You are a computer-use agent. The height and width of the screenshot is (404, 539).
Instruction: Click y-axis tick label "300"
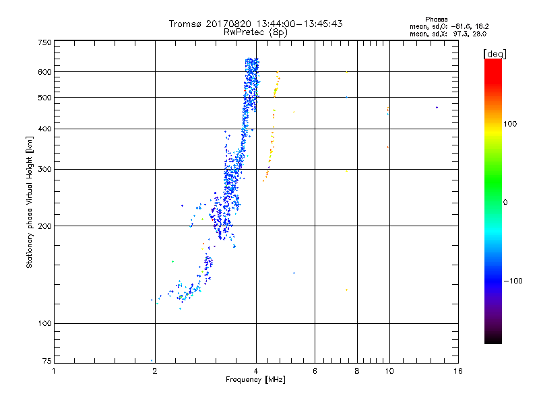[x=45, y=170]
